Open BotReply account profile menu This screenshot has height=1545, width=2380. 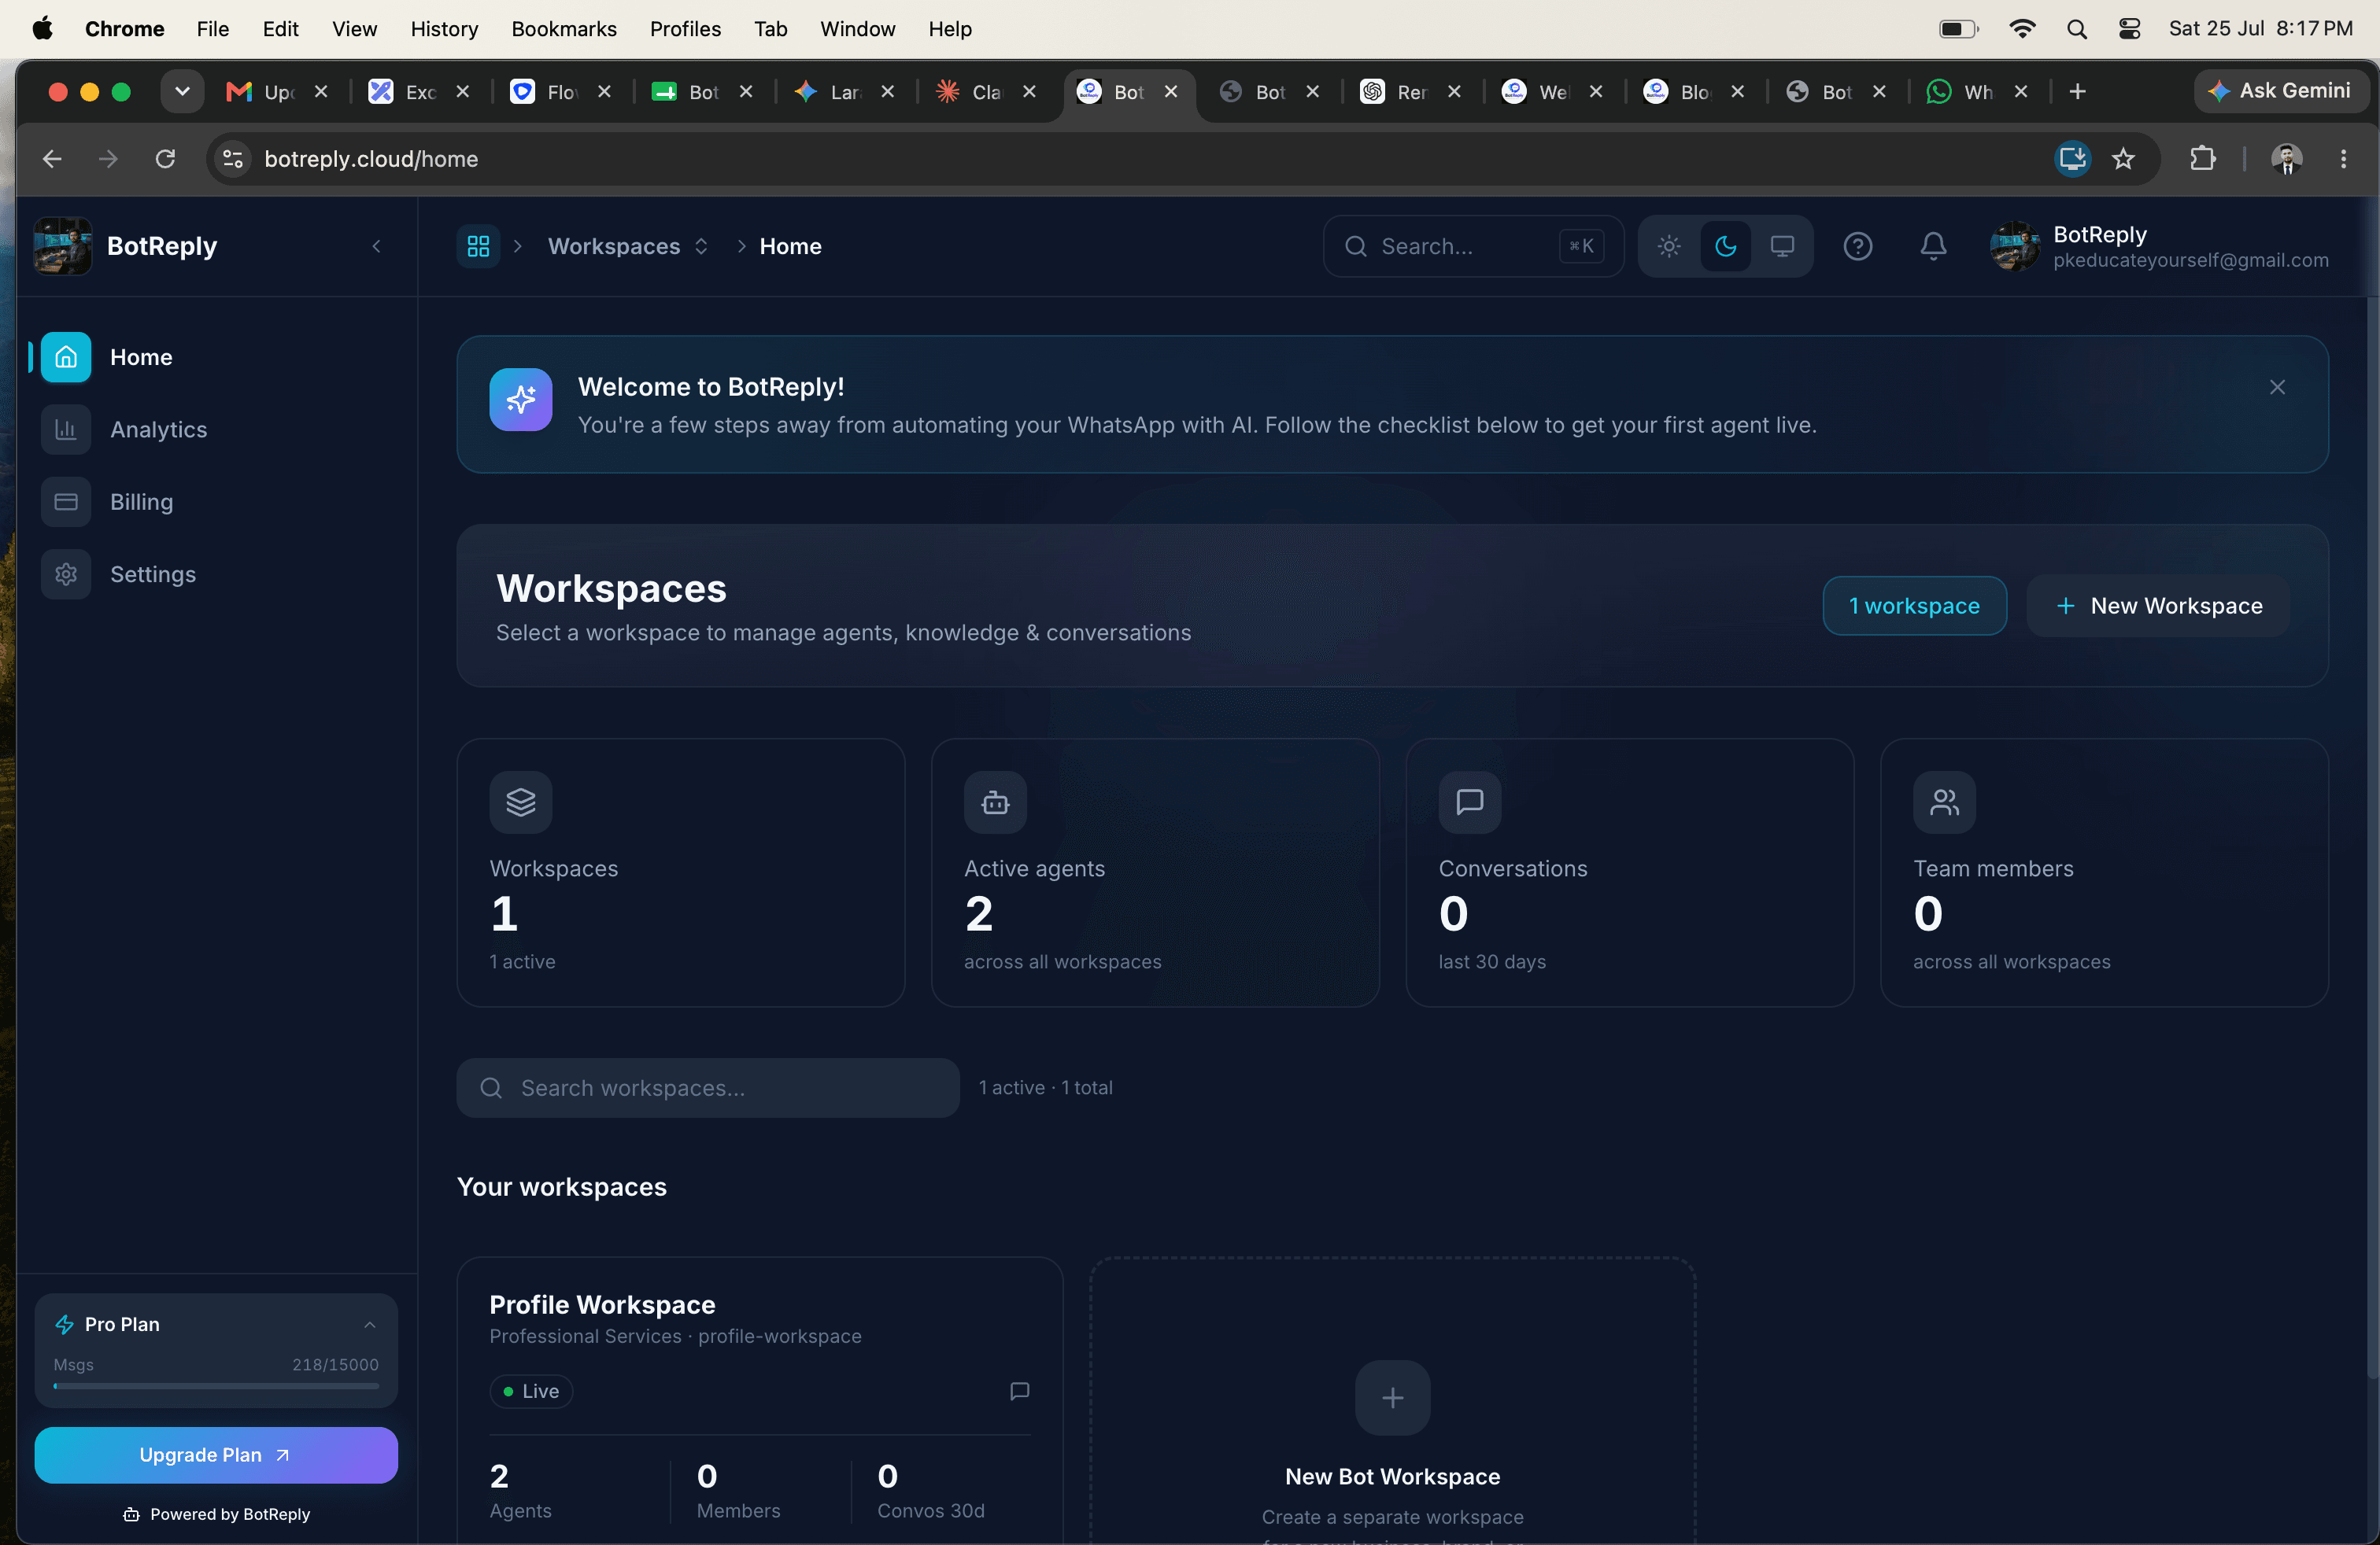point(2158,246)
